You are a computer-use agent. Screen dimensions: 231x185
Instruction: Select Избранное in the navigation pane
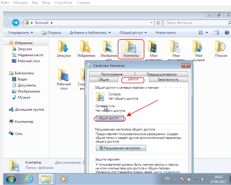pyautogui.click(x=26, y=43)
